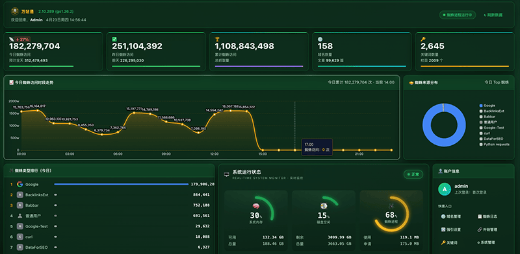Click the chart icon beside the trend chart title
Screen dimensions: 520x254
tap(11, 82)
